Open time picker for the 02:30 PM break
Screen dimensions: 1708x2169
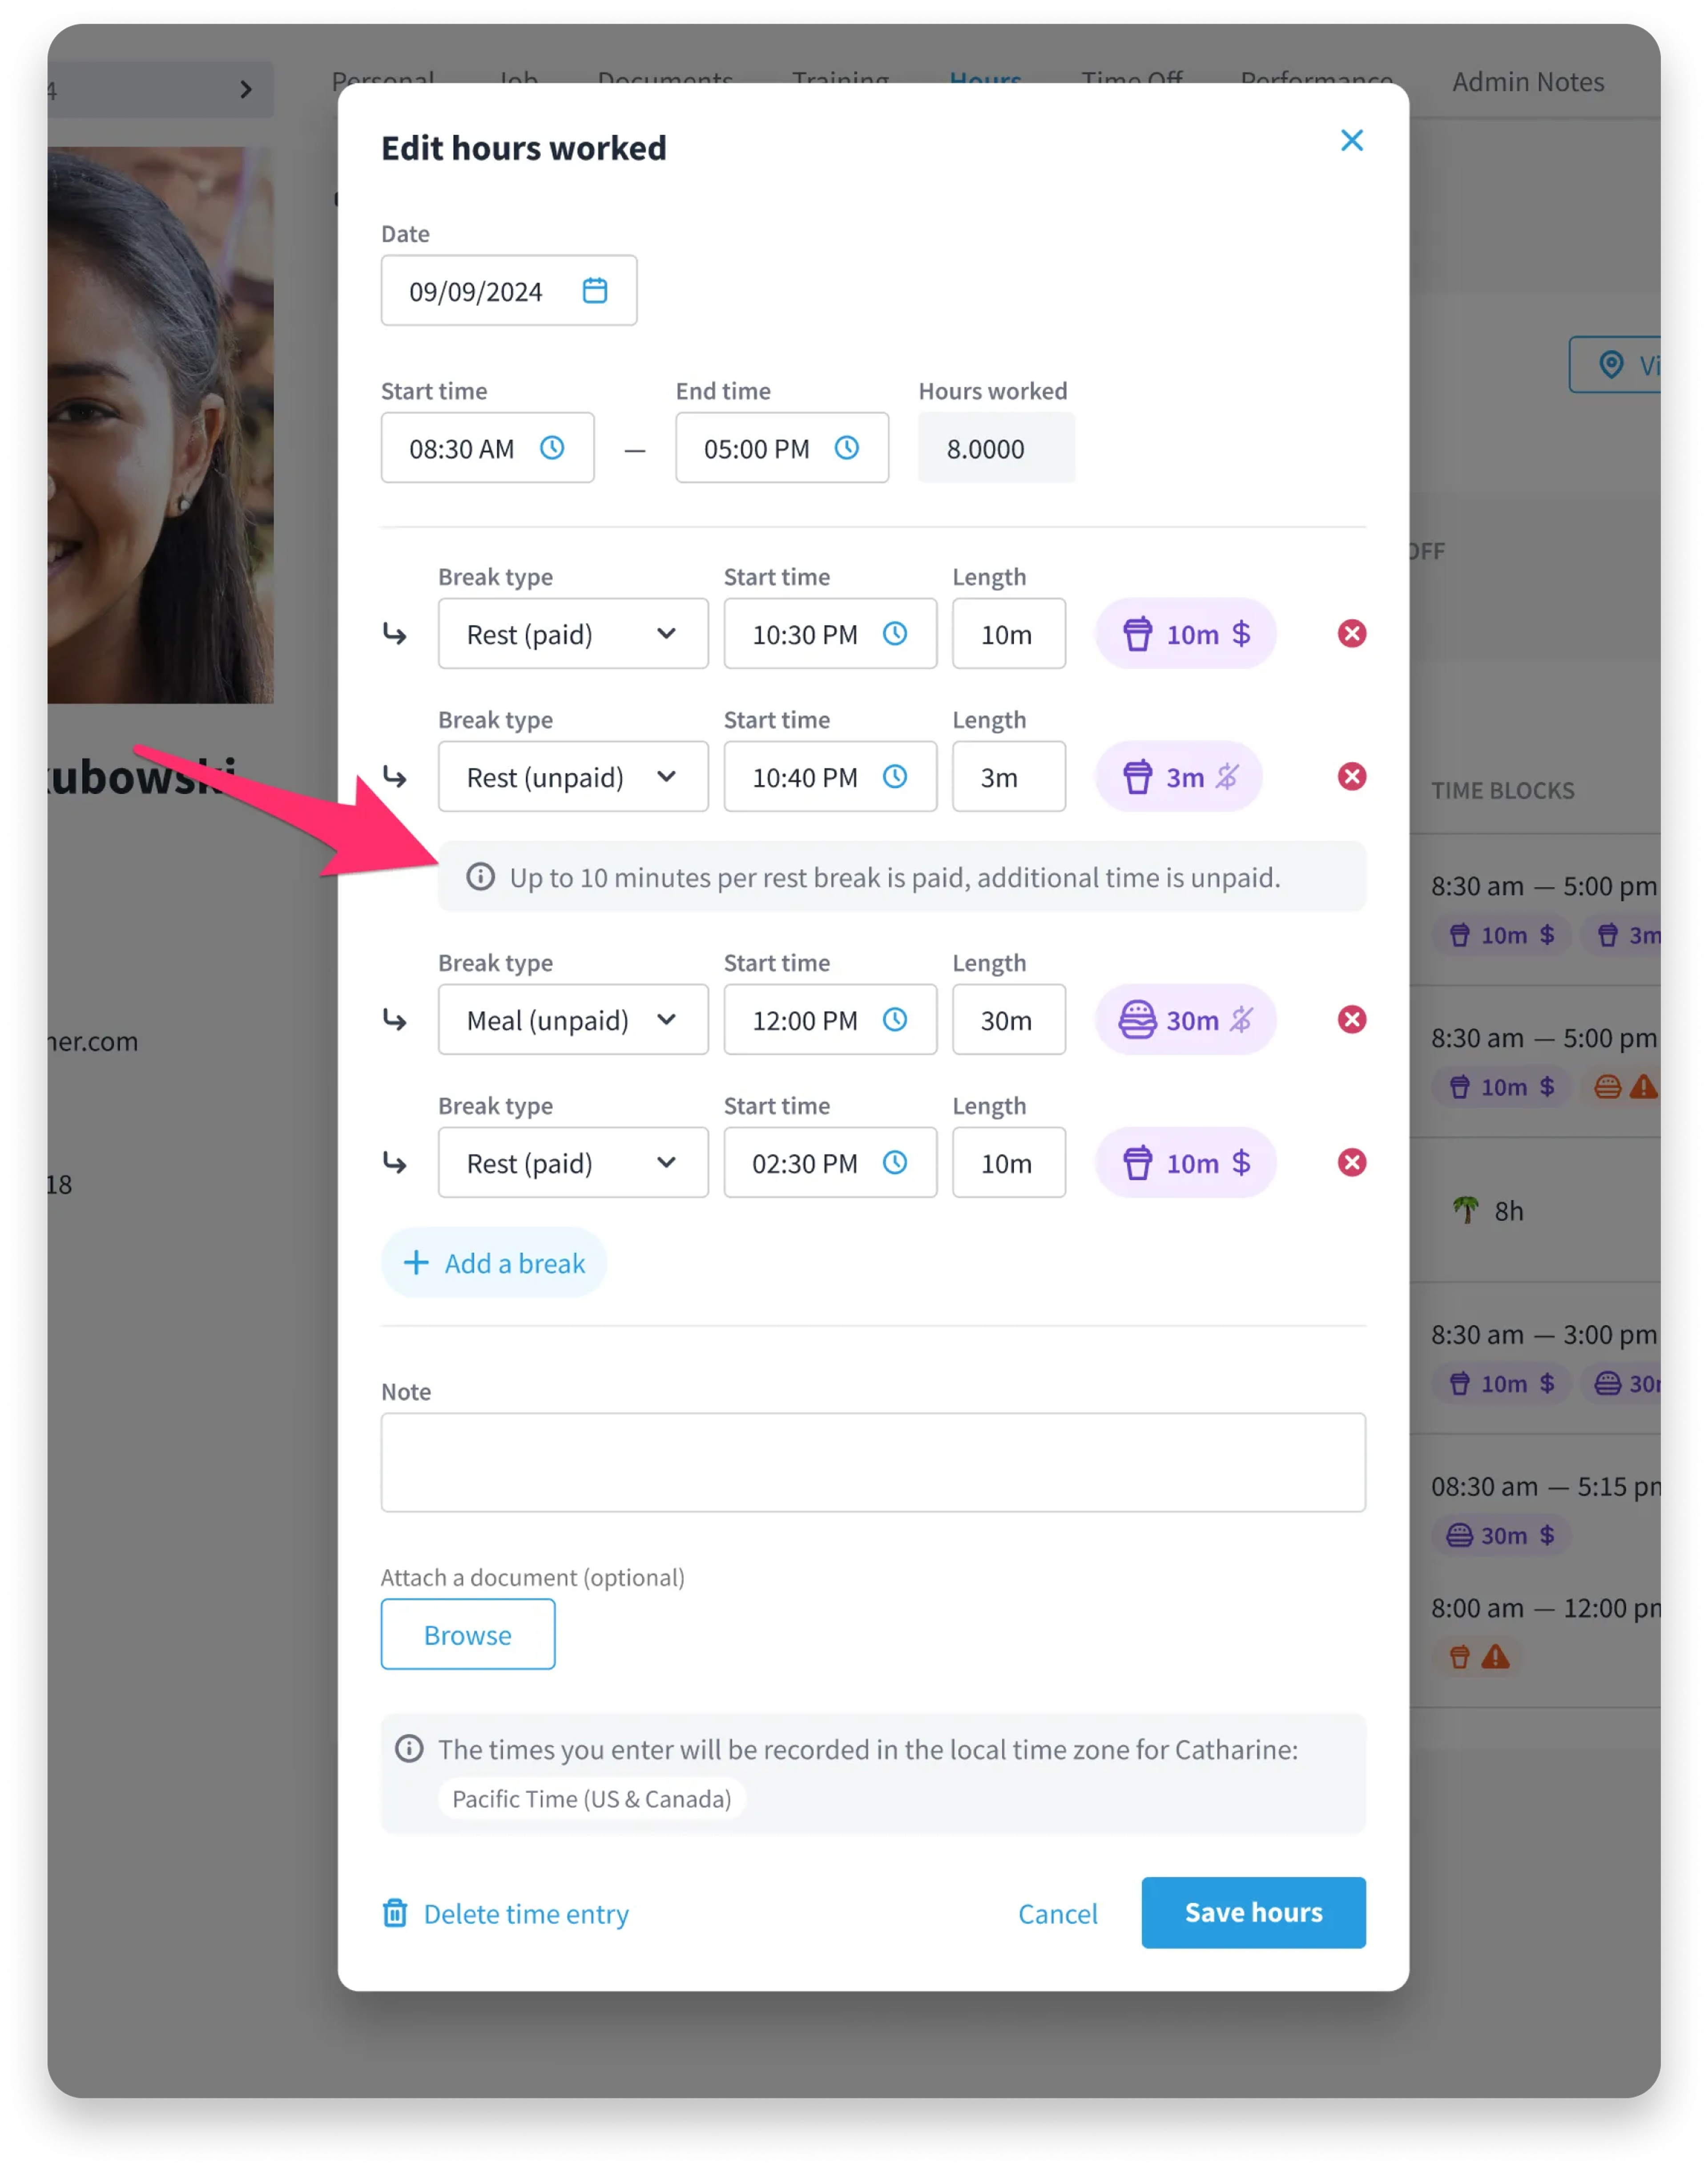(x=895, y=1162)
